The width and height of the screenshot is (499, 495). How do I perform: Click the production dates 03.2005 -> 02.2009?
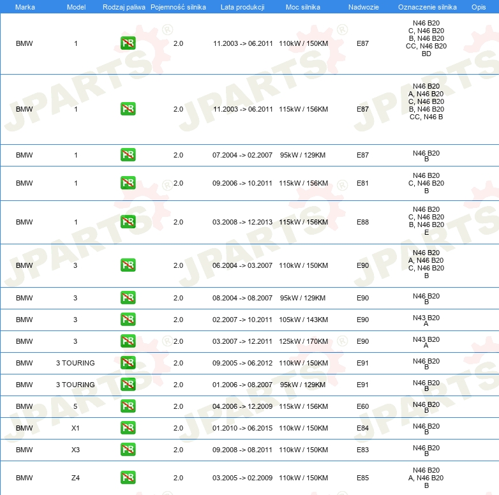(x=242, y=478)
